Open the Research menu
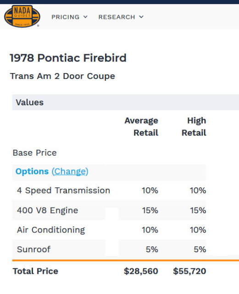The width and height of the screenshot is (239, 294). [x=121, y=17]
